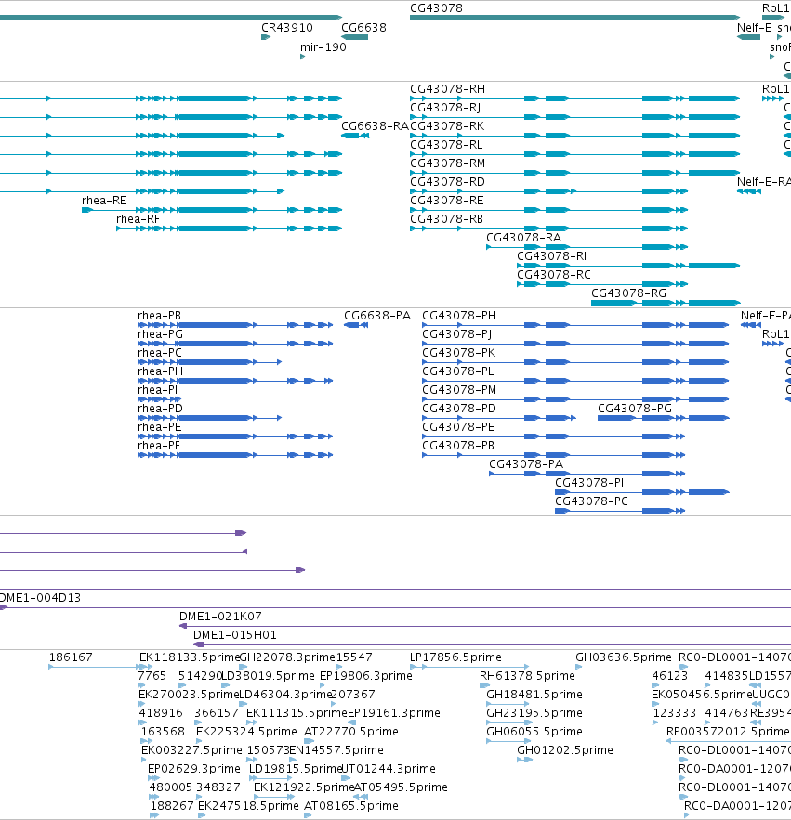Select the CG6638-PA protein label
791x820 pixels.
click(377, 316)
